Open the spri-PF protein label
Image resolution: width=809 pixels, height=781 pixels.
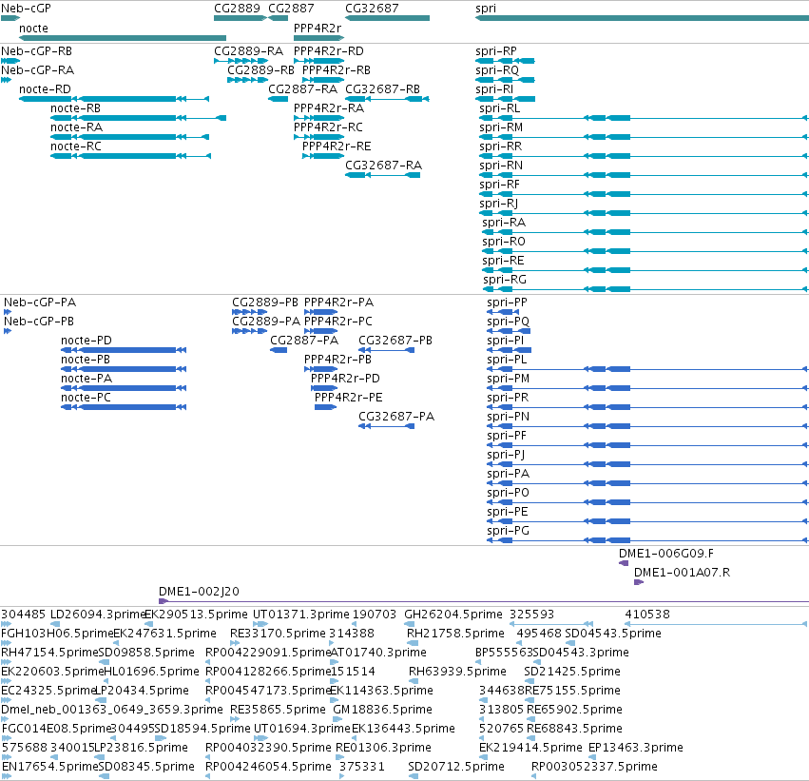(507, 437)
